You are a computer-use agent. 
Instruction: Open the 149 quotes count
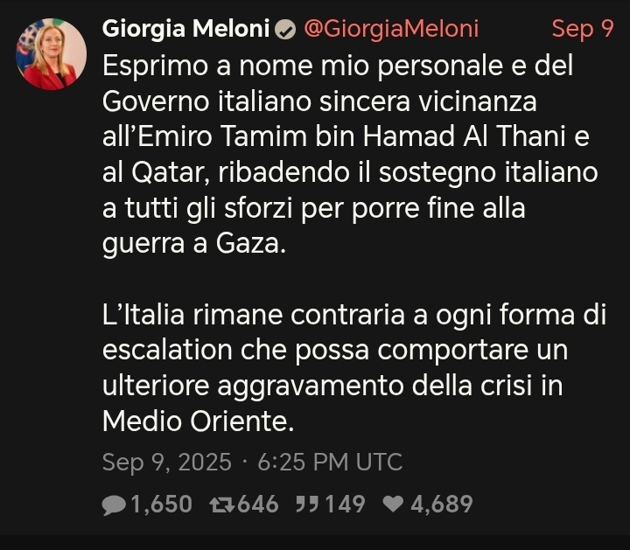pos(345,505)
